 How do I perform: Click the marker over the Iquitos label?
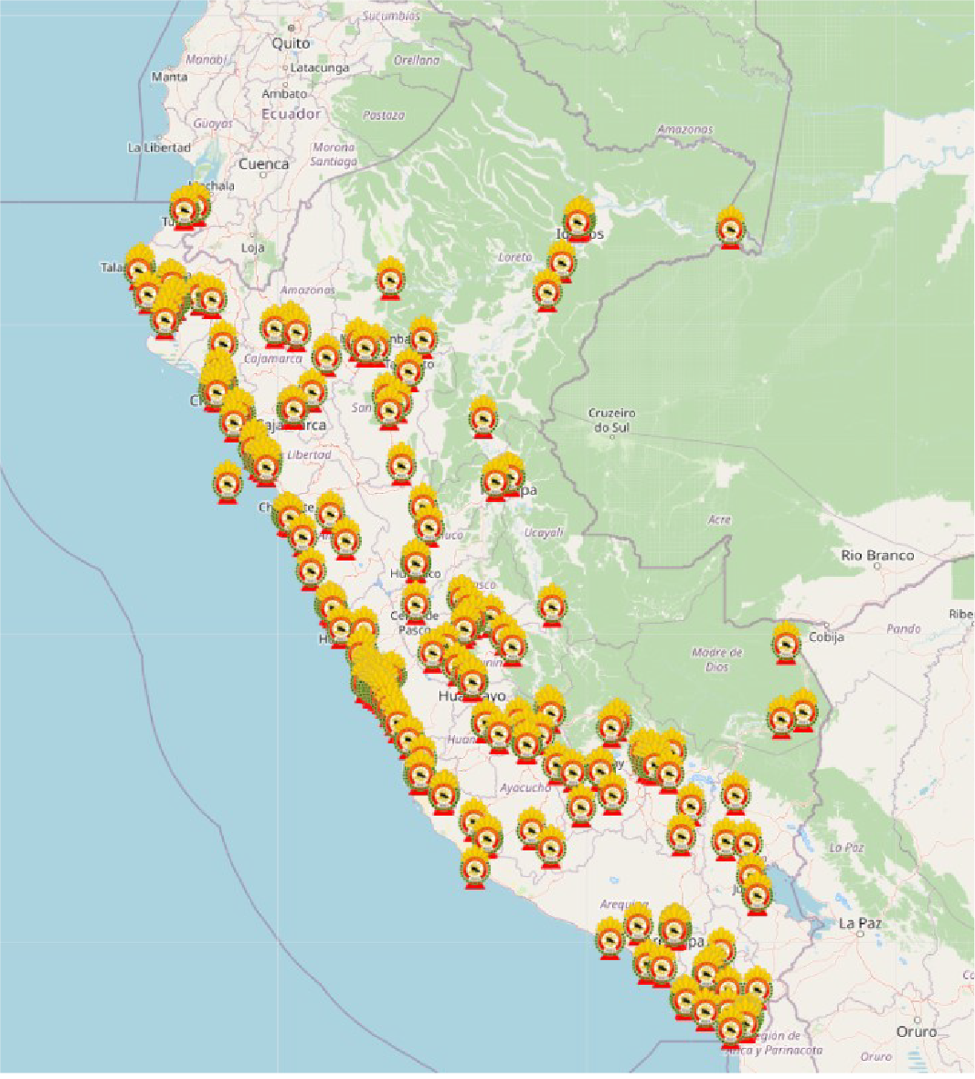click(x=578, y=219)
